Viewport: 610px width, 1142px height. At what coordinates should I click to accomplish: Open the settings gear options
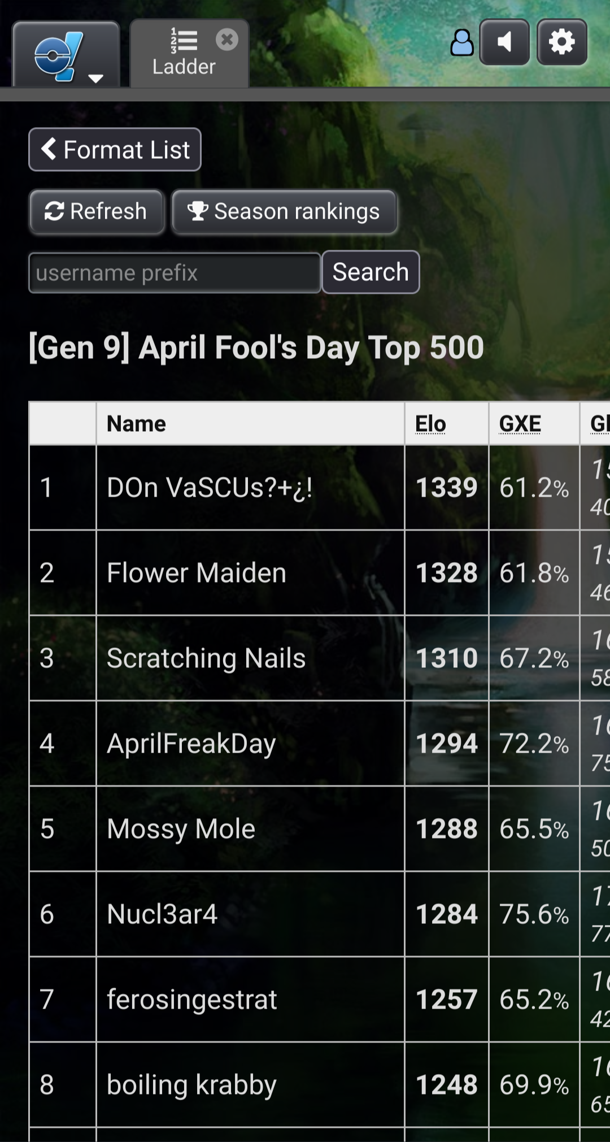(x=562, y=42)
